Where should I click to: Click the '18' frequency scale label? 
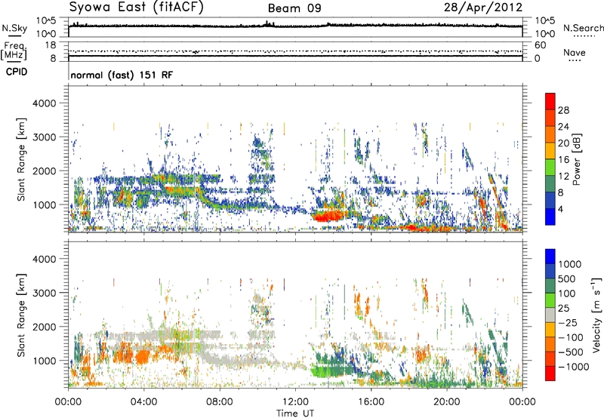point(51,45)
